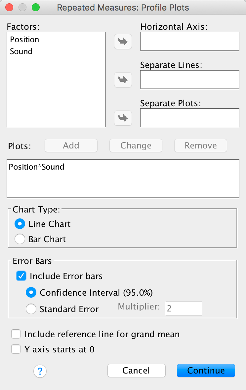Click the Separate Lines box
The image size is (246, 390).
(189, 80)
